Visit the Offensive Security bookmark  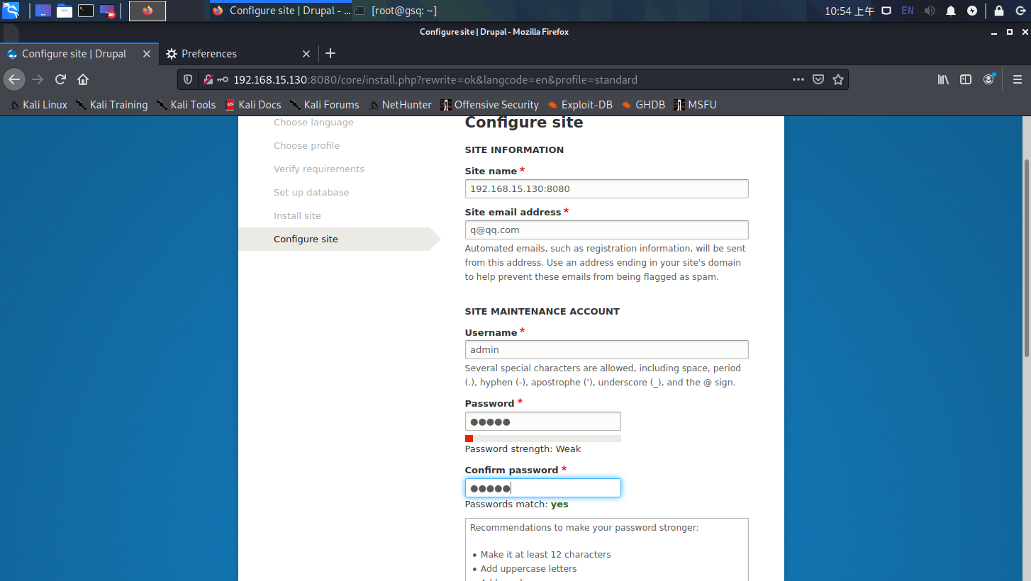point(496,104)
